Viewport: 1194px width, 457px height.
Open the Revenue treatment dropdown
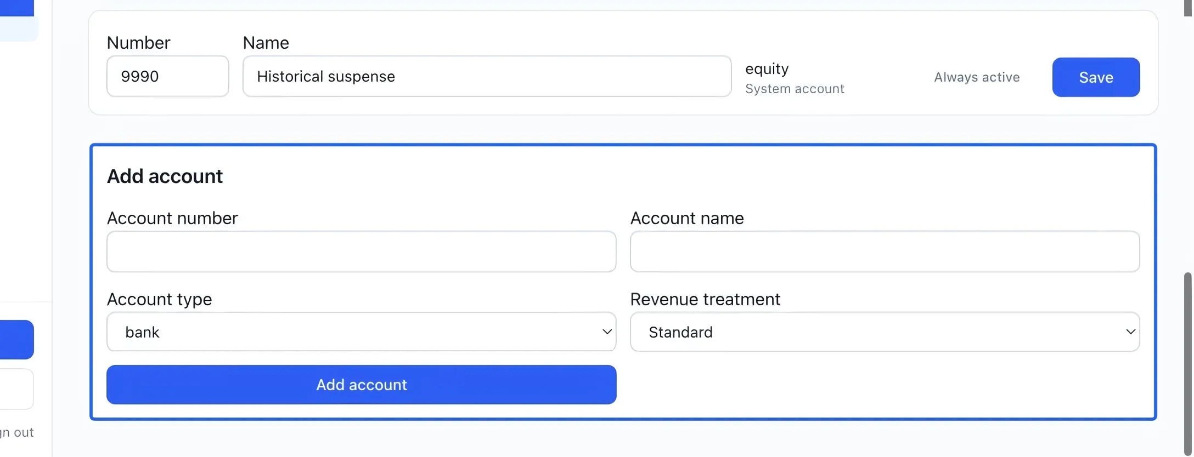pos(885,332)
